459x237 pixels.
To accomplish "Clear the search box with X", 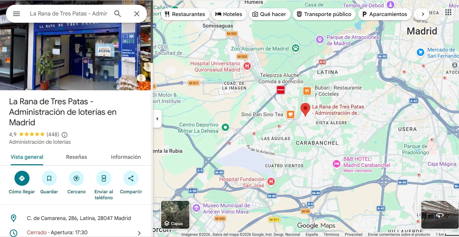I will (x=137, y=14).
